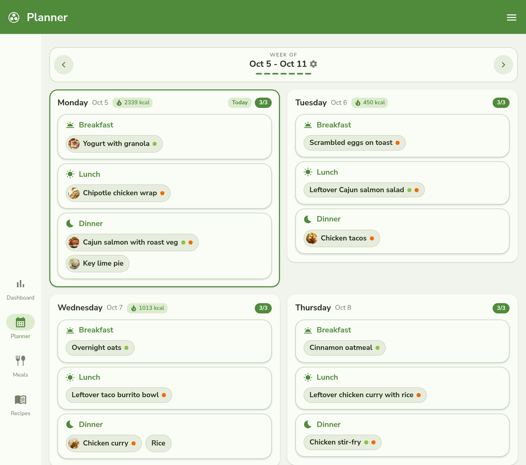Viewport: 526px width, 465px height.
Task: Open Chicken tacos meal chip
Action: (x=341, y=238)
